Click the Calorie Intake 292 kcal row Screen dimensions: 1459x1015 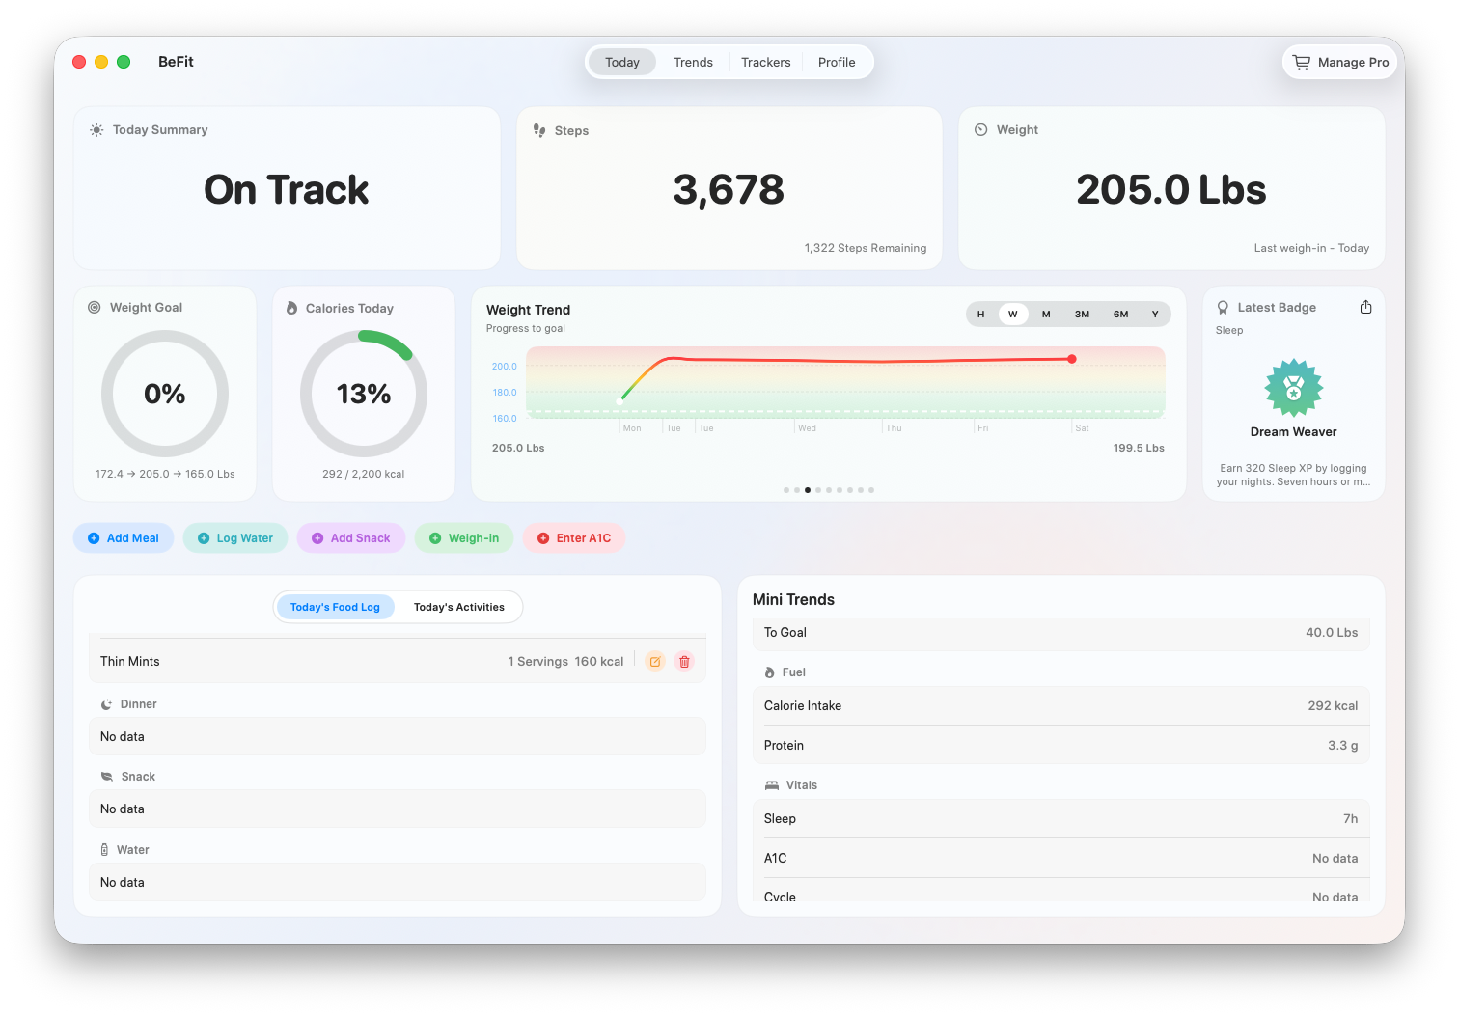[1060, 706]
